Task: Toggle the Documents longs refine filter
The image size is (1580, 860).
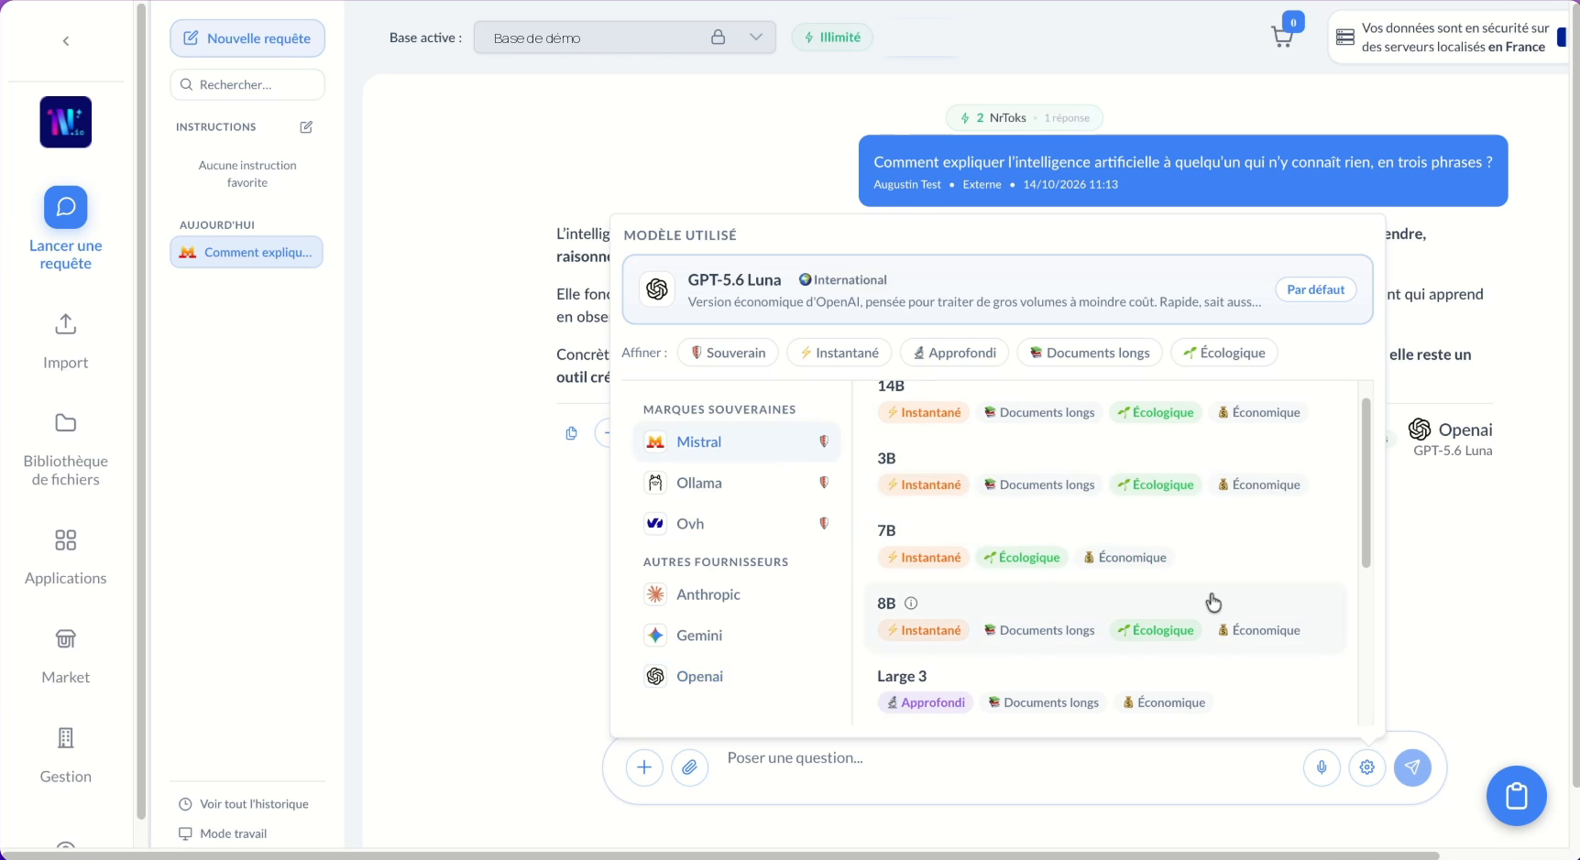Action: [1090, 353]
